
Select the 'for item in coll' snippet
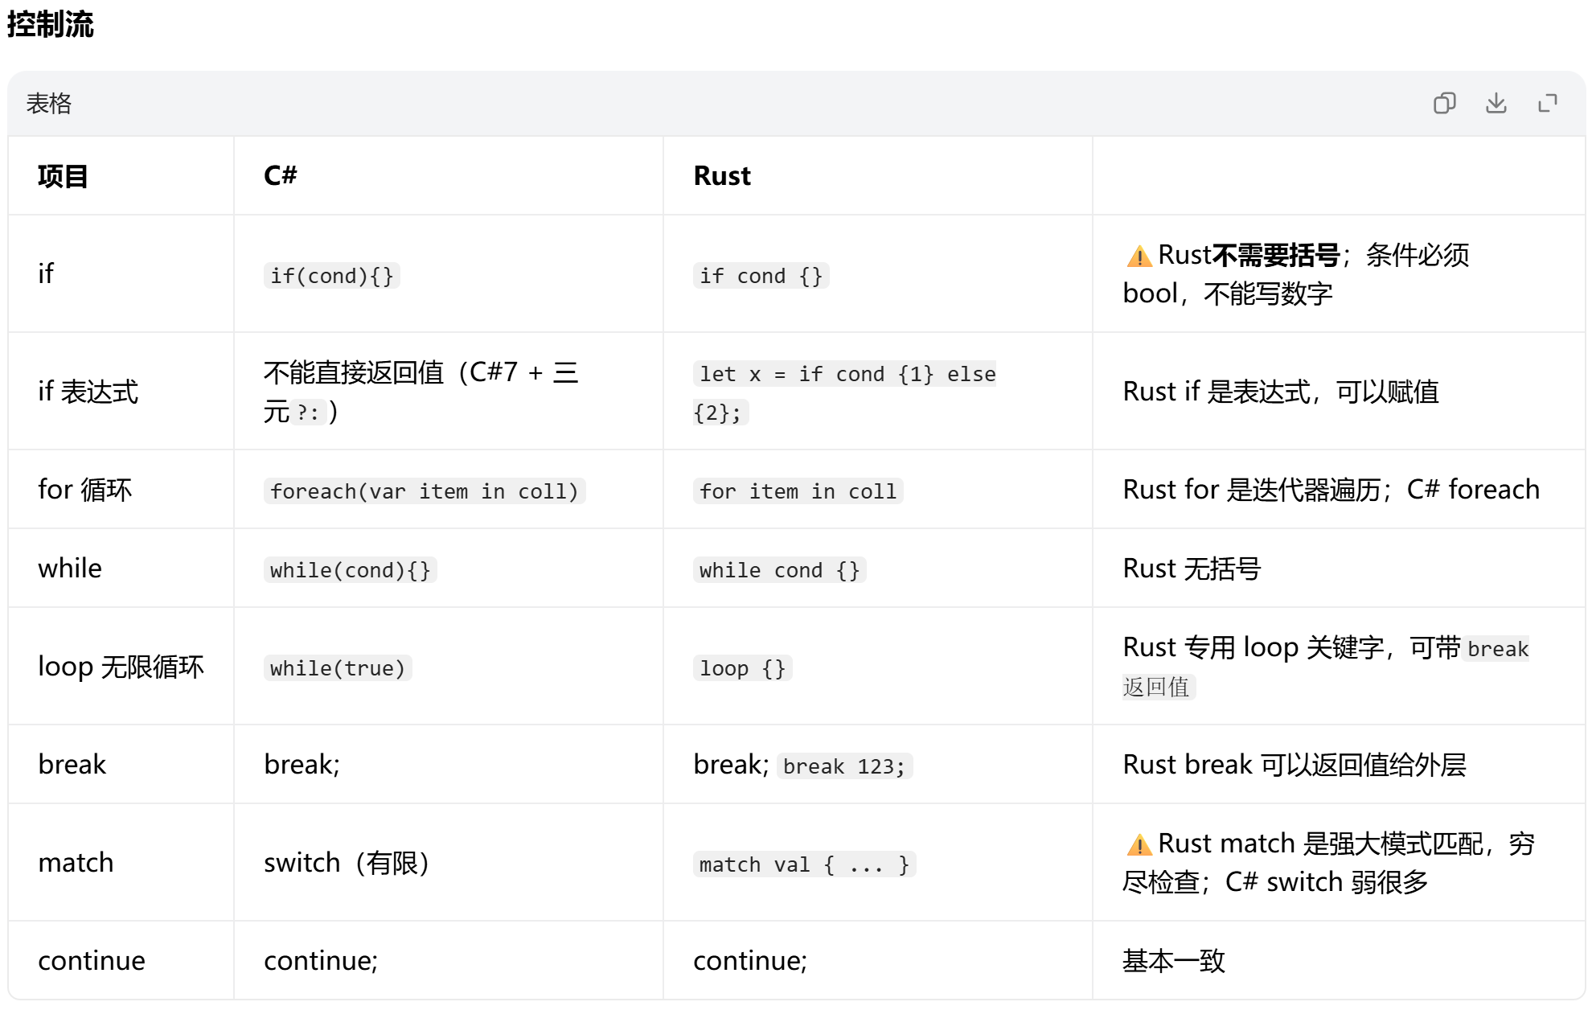click(x=798, y=491)
